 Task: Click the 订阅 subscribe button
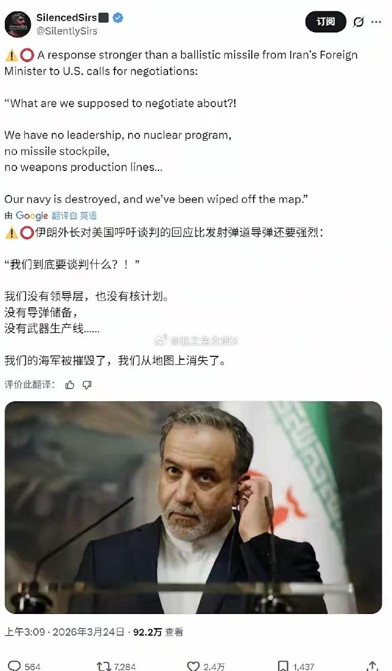(x=326, y=22)
